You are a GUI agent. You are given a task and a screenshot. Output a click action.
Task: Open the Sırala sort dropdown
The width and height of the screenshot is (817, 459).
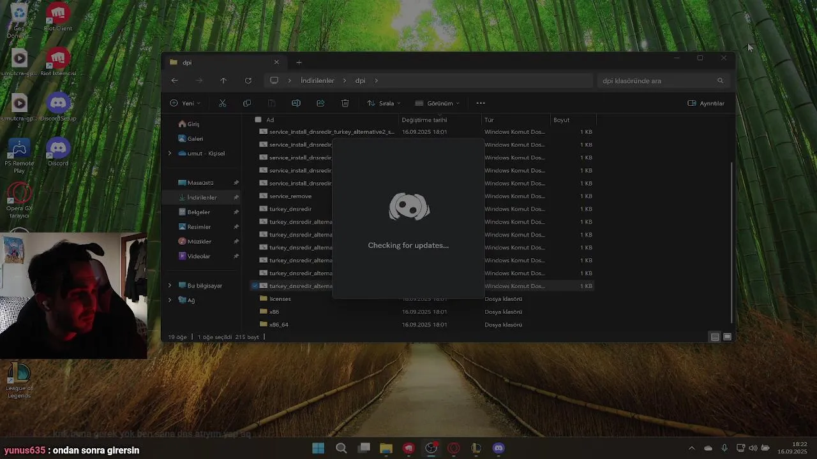tap(384, 103)
